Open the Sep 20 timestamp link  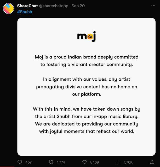click(x=78, y=6)
